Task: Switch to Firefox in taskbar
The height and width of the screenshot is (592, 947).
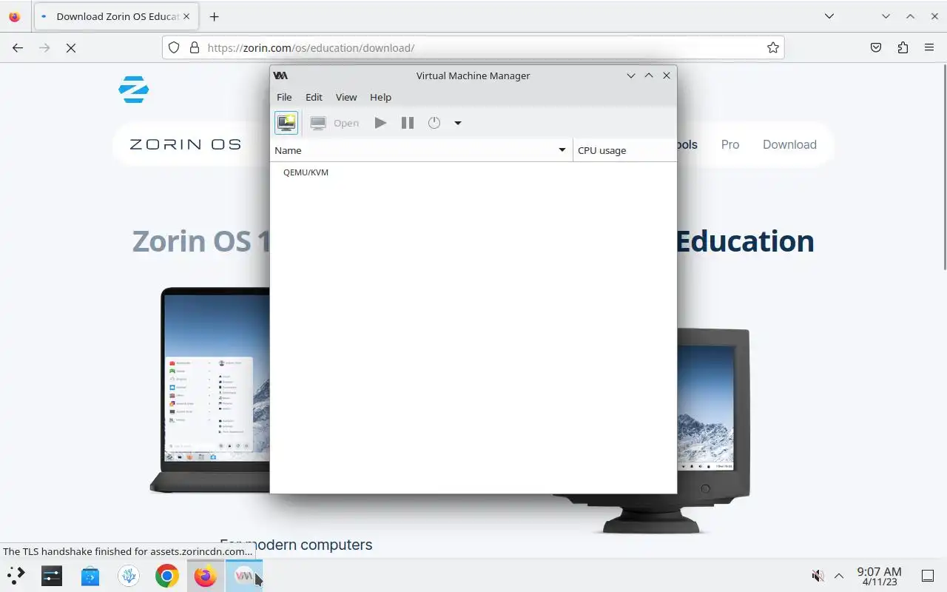Action: point(206,575)
